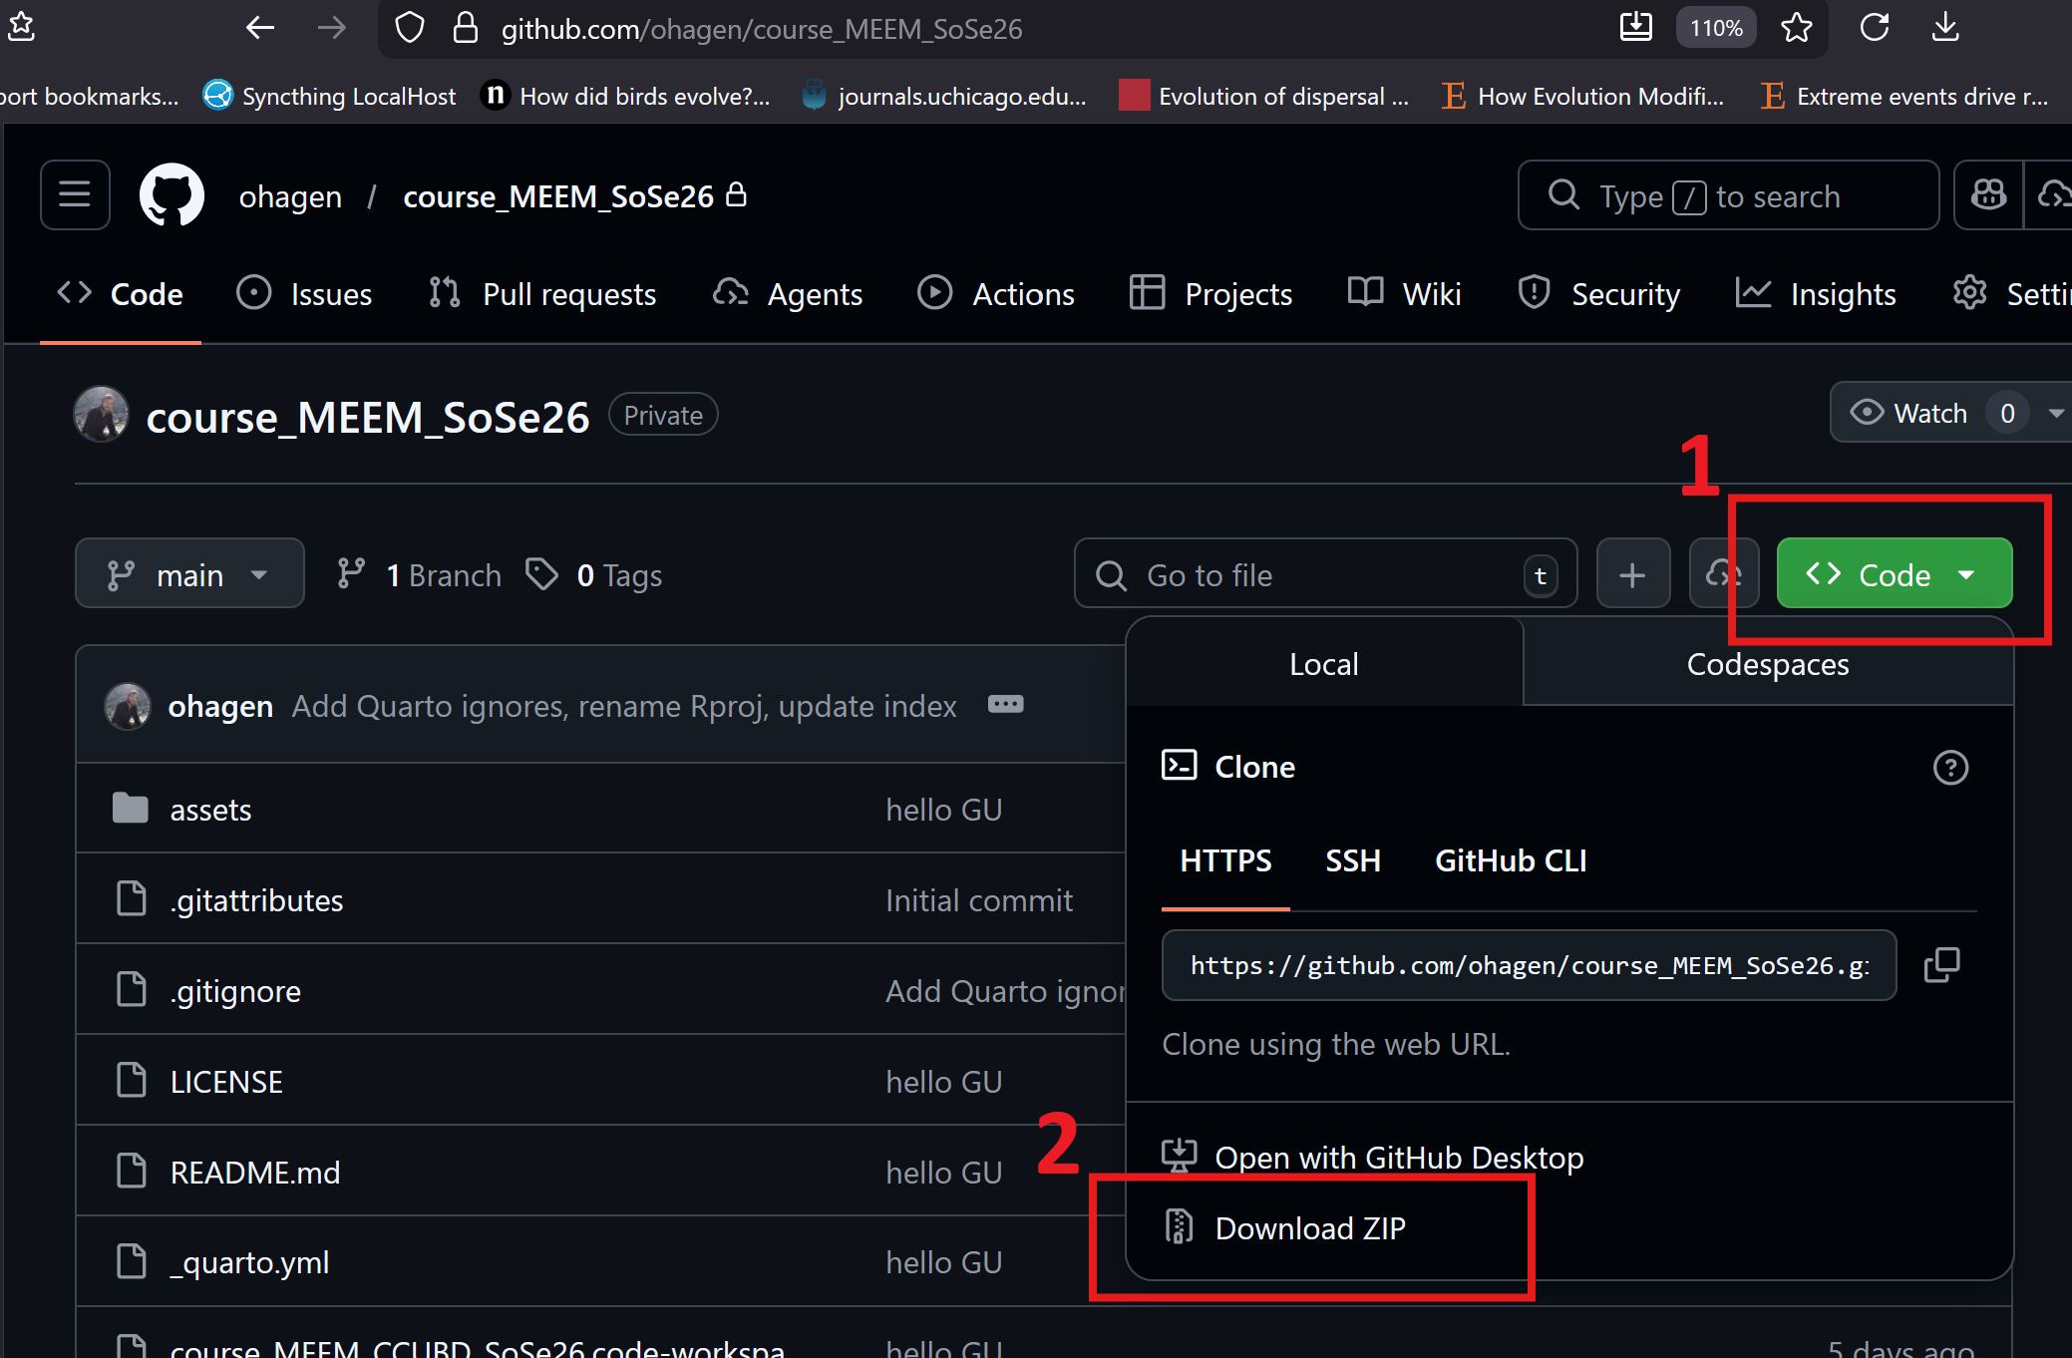The image size is (2072, 1358).
Task: Click the clone help question mark icon
Action: tap(1949, 768)
